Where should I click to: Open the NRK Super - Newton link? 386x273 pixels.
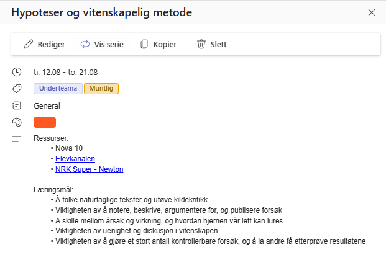click(89, 169)
